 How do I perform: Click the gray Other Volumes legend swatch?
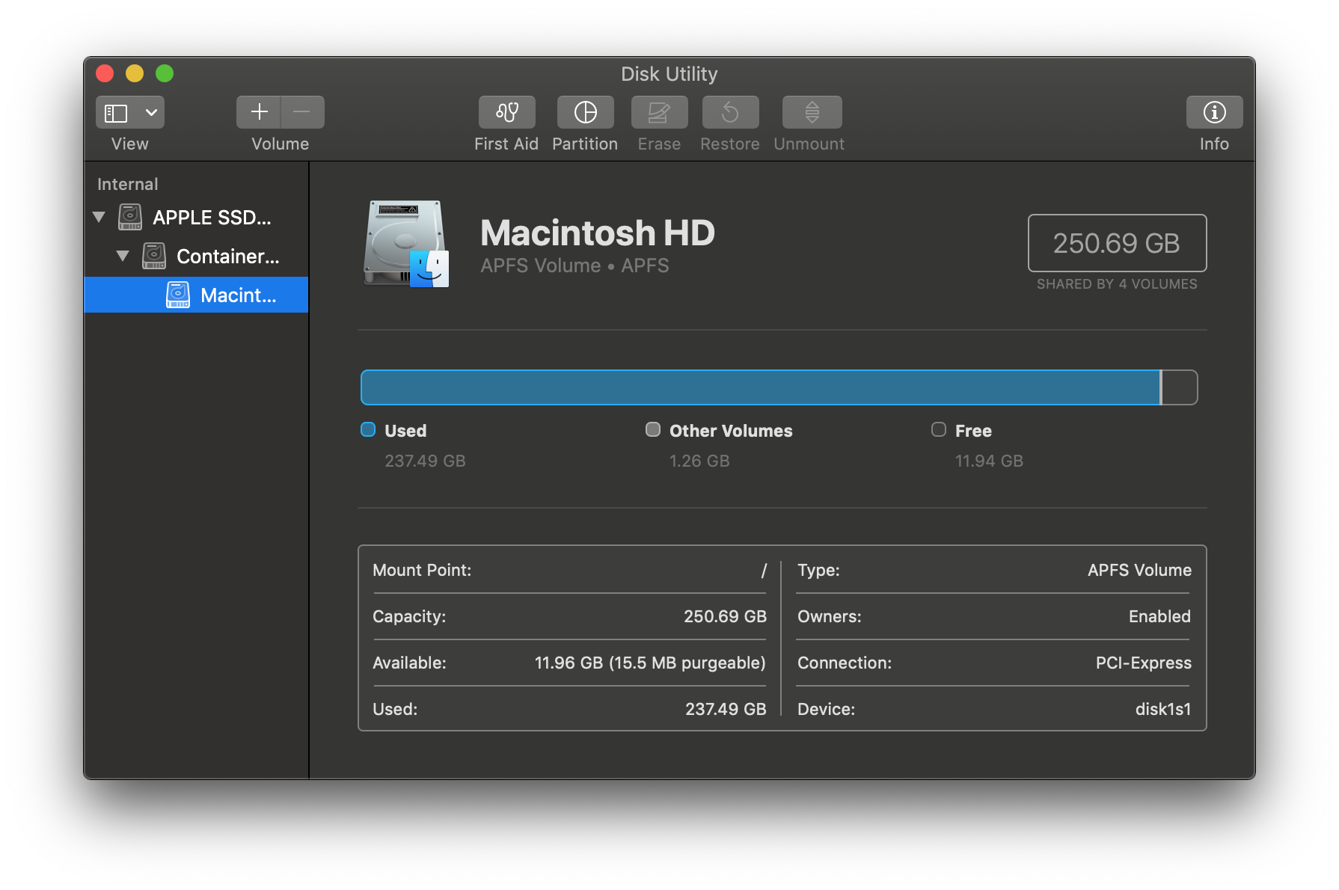coord(653,429)
